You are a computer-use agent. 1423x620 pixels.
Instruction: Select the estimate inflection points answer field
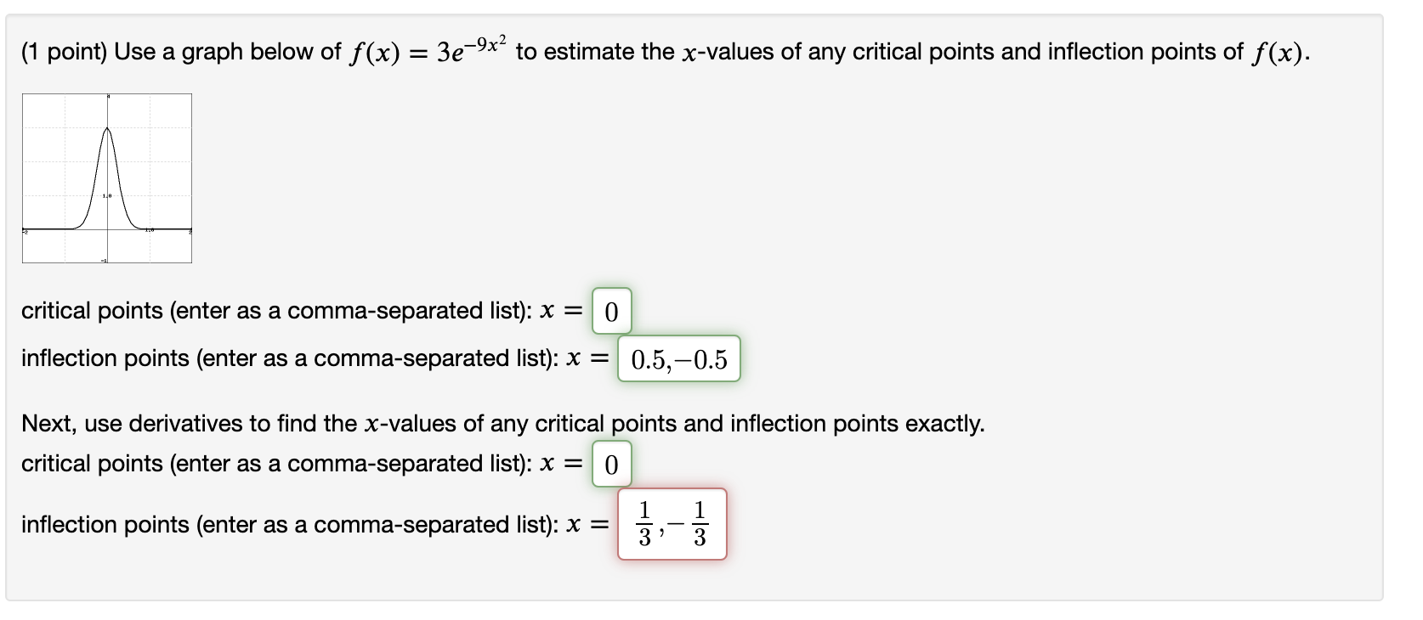tap(679, 359)
